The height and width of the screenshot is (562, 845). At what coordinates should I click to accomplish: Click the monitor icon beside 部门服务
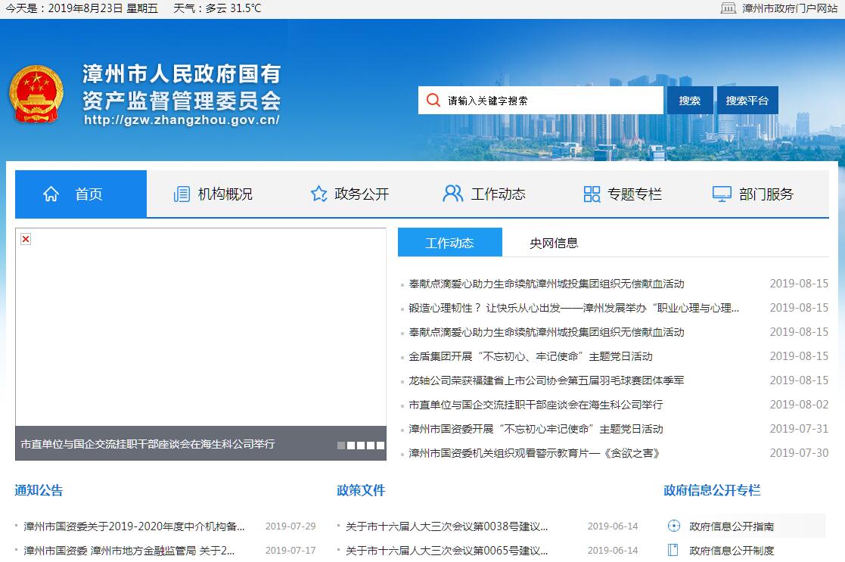tap(722, 194)
